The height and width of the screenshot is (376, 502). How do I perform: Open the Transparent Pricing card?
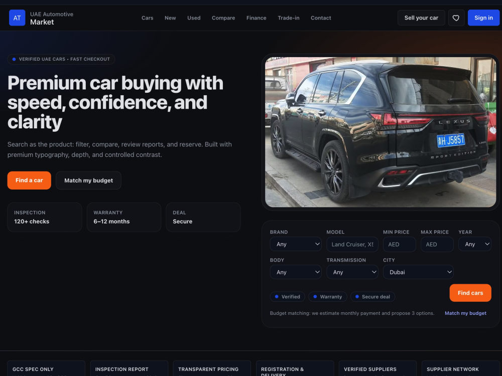pos(212,368)
